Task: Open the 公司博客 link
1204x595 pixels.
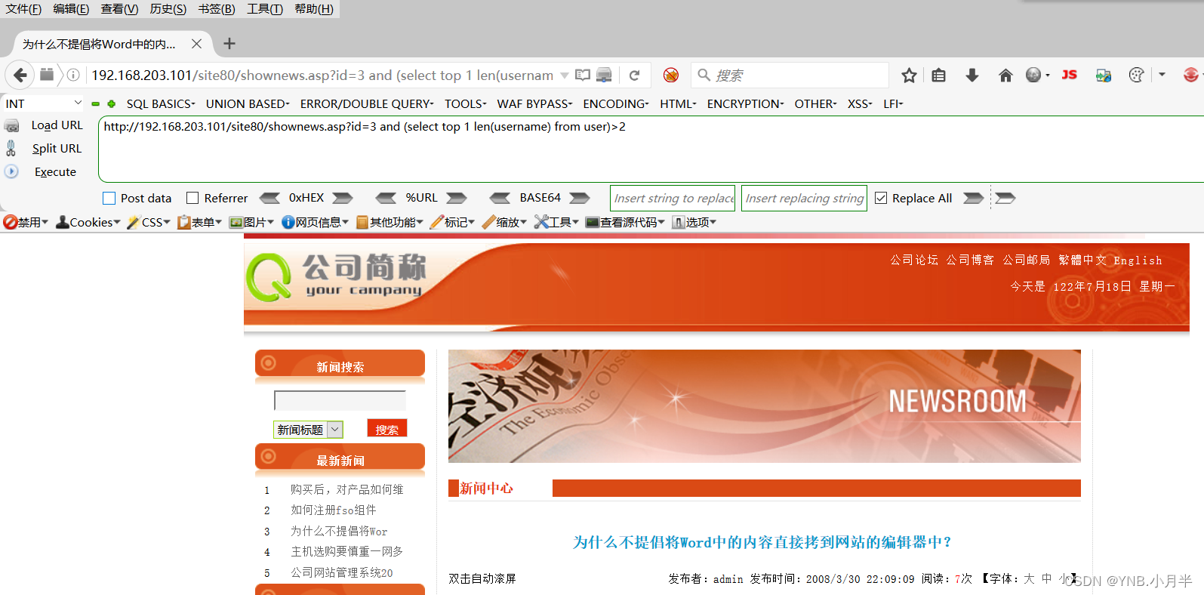Action: (970, 260)
